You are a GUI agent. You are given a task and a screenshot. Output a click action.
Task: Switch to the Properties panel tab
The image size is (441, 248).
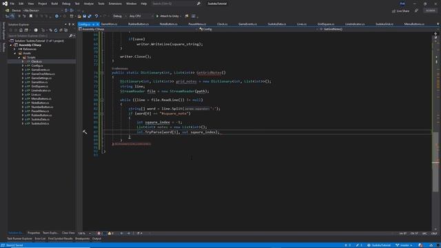pos(34,233)
